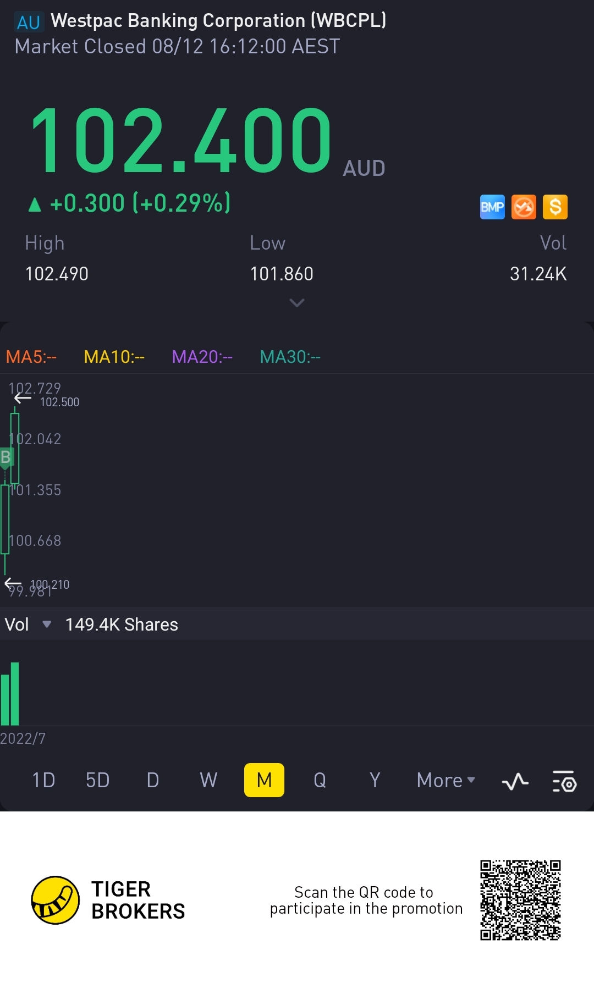
Task: Tap the 102.500 high marker label
Action: click(x=59, y=402)
